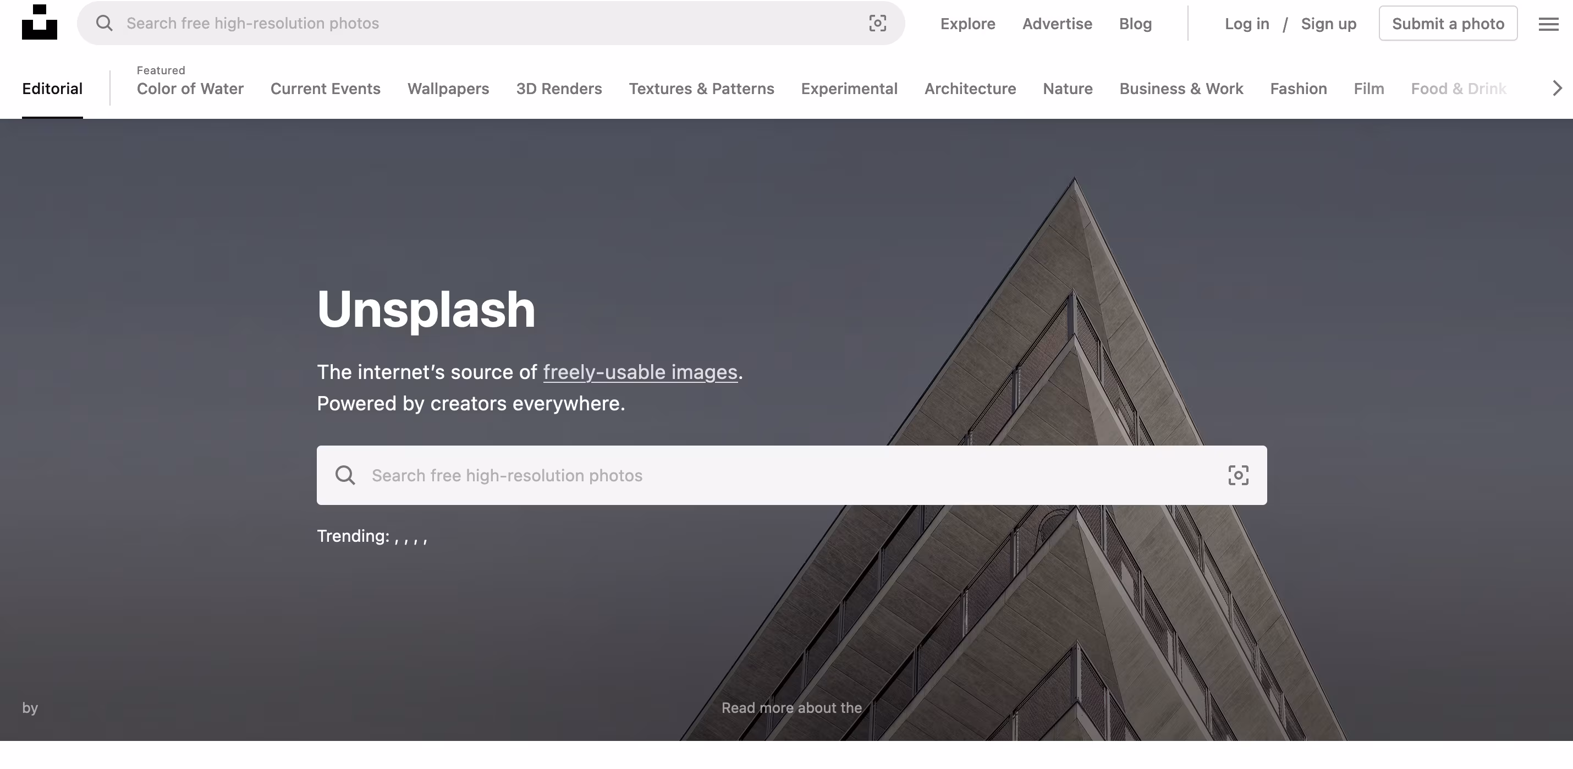Open the Wallpapers category
1573x769 pixels.
pyautogui.click(x=448, y=89)
